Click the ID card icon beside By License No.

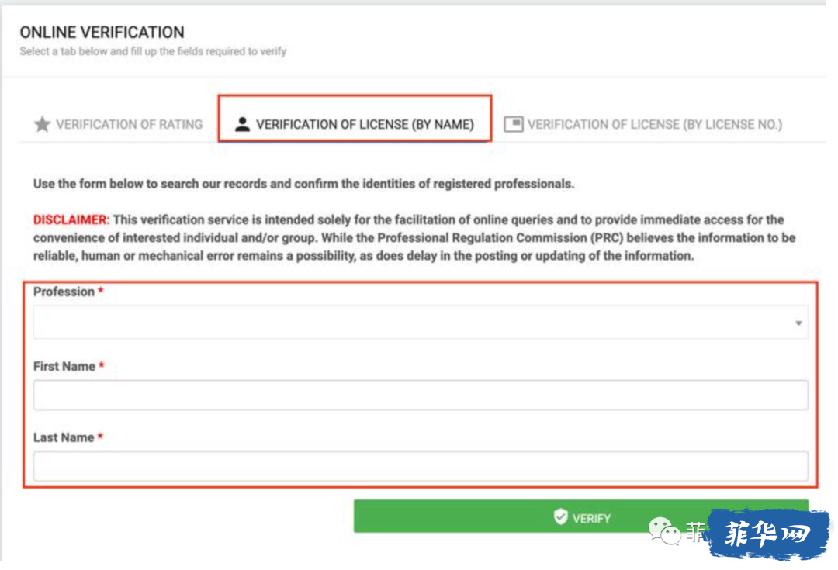tap(513, 124)
